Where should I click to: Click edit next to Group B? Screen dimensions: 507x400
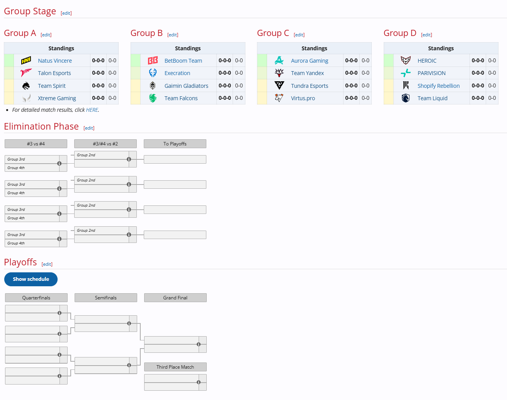click(x=173, y=35)
